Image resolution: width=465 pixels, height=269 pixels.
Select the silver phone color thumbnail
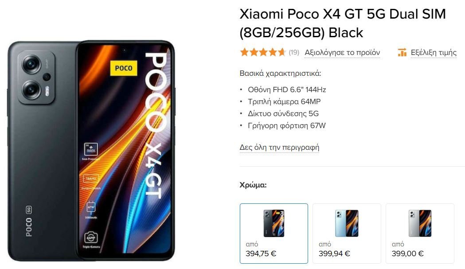click(x=420, y=223)
